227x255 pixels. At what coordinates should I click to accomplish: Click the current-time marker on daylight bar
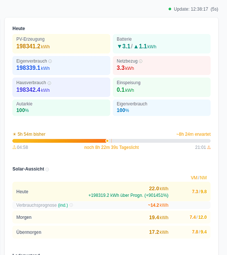(107, 141)
